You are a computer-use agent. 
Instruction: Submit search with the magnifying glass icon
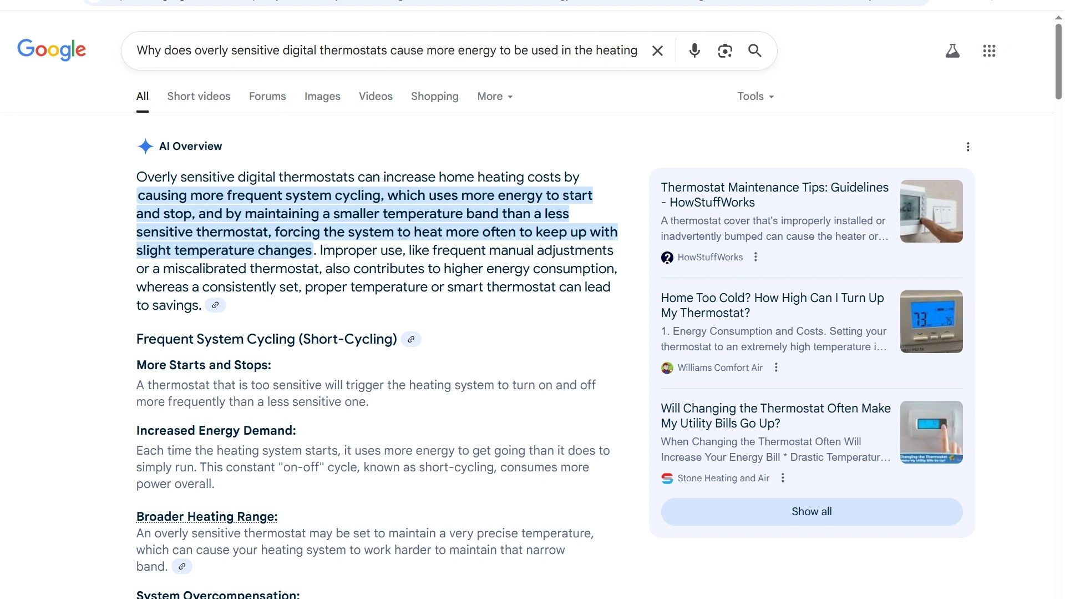755,51
